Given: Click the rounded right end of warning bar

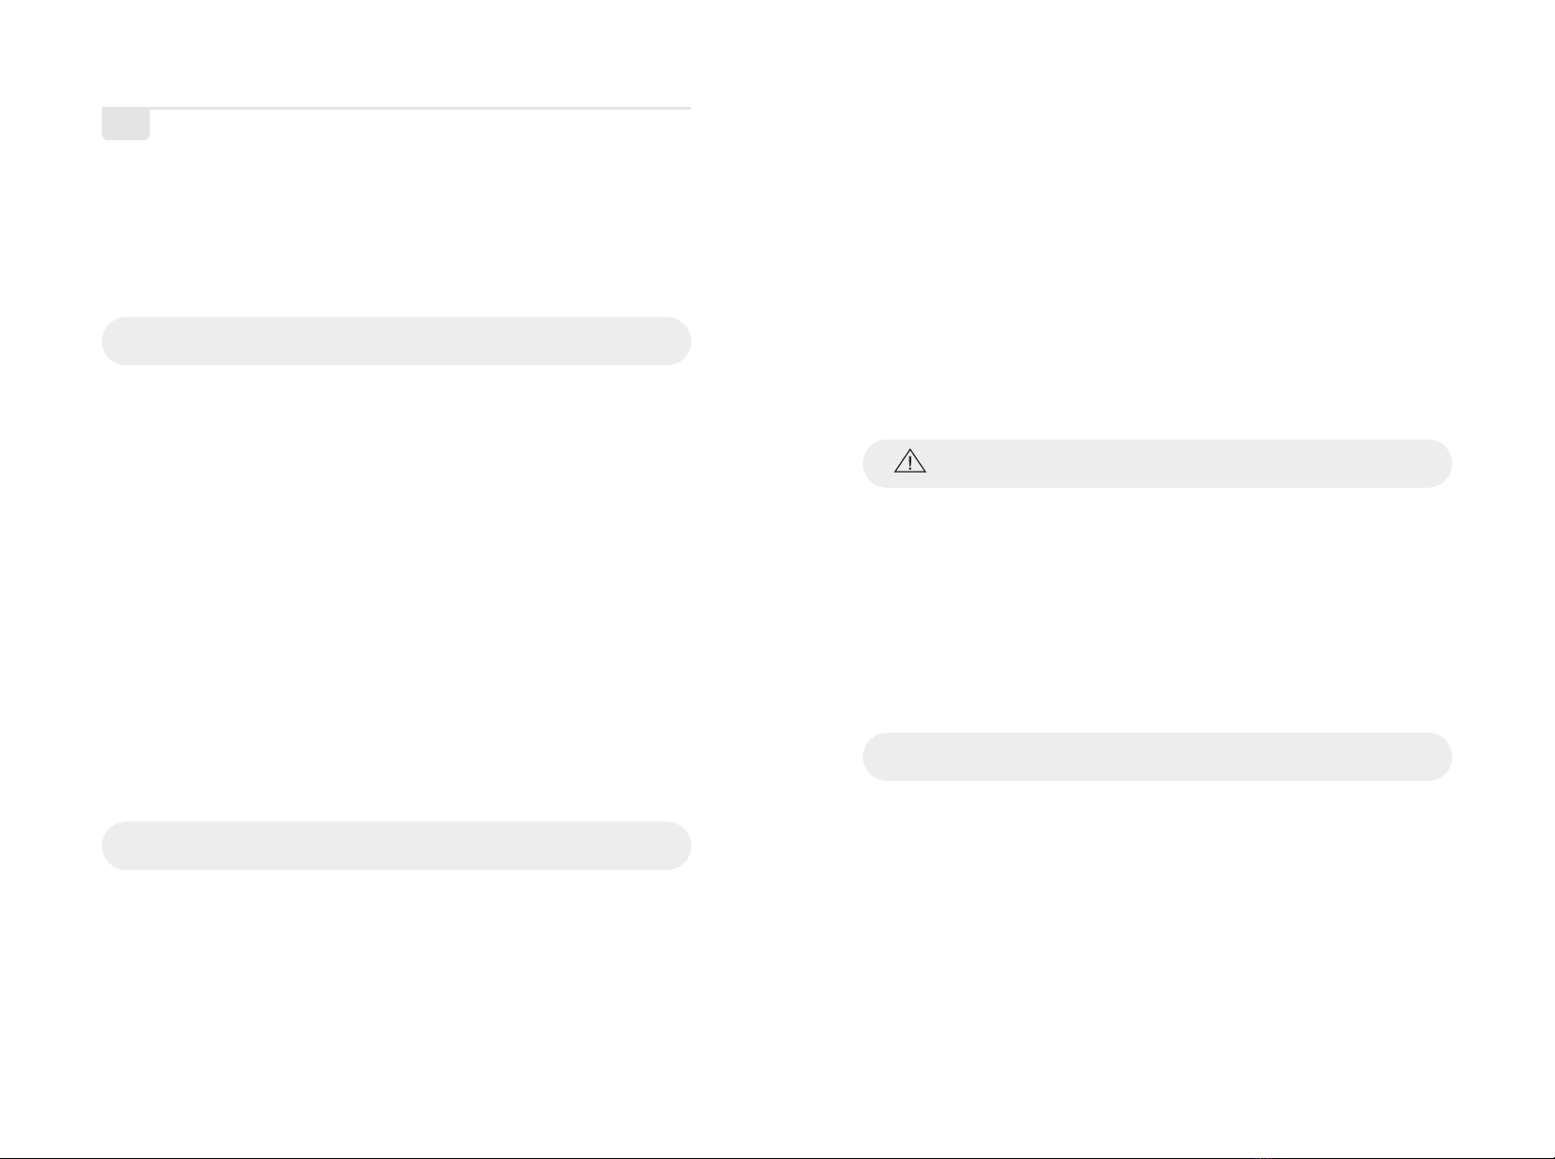Looking at the screenshot, I should click(1437, 463).
